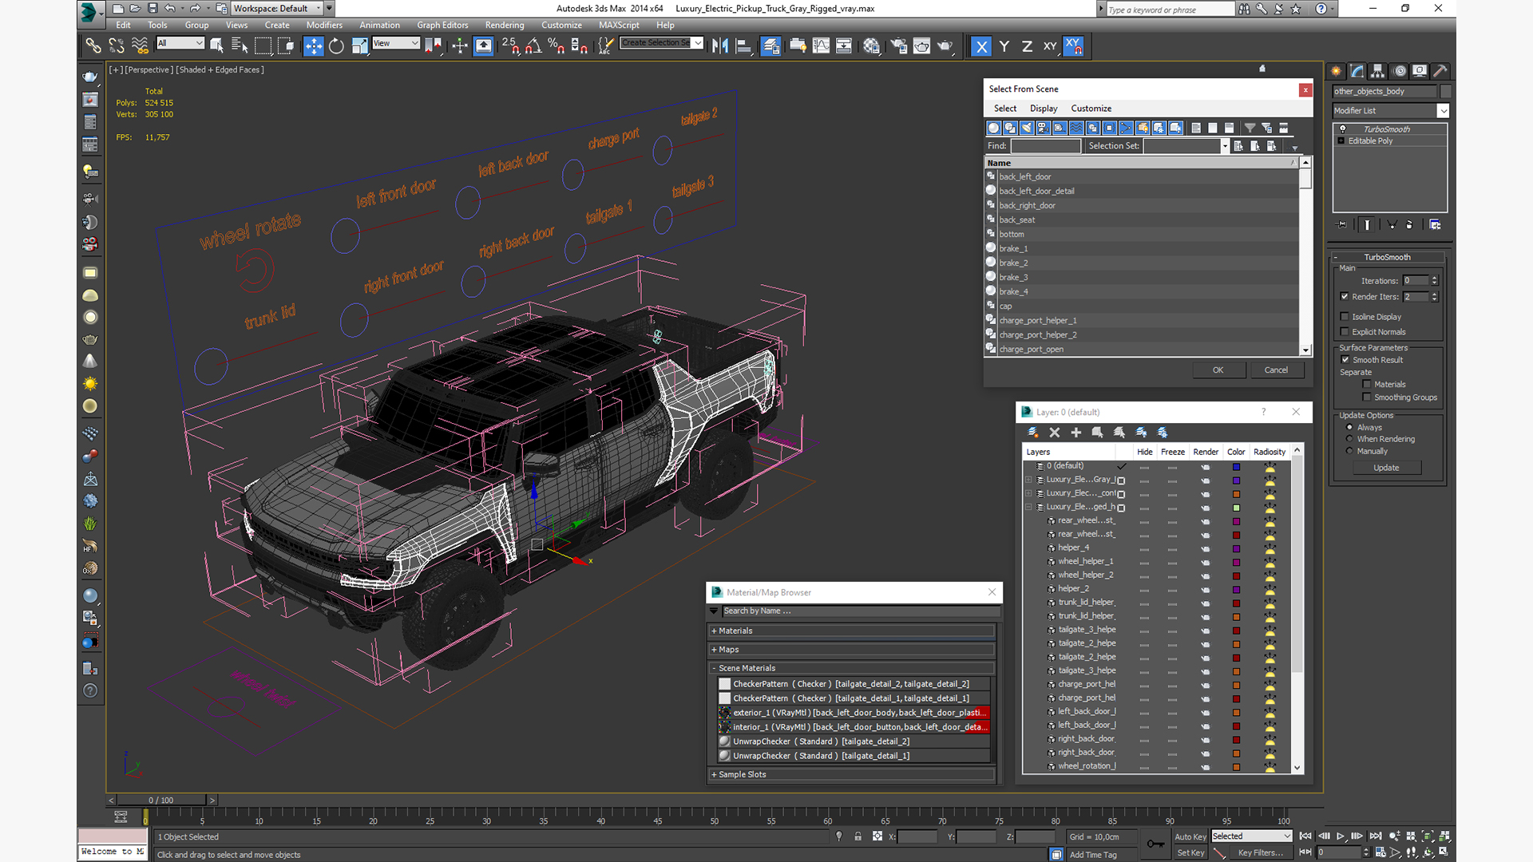Click OK in Select From Scene dialog
The height and width of the screenshot is (862, 1533).
(x=1218, y=370)
